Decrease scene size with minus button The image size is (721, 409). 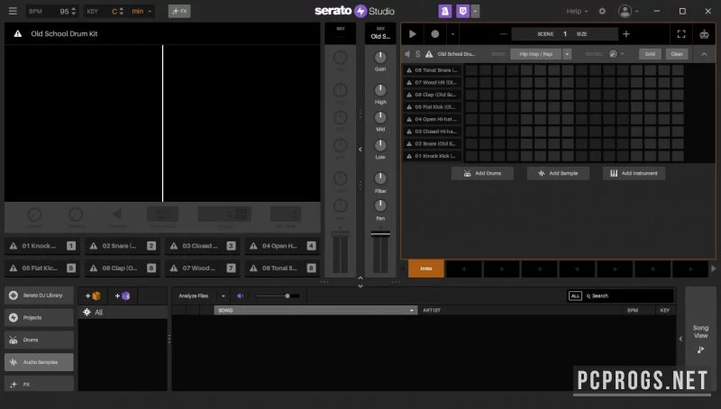pyautogui.click(x=504, y=34)
